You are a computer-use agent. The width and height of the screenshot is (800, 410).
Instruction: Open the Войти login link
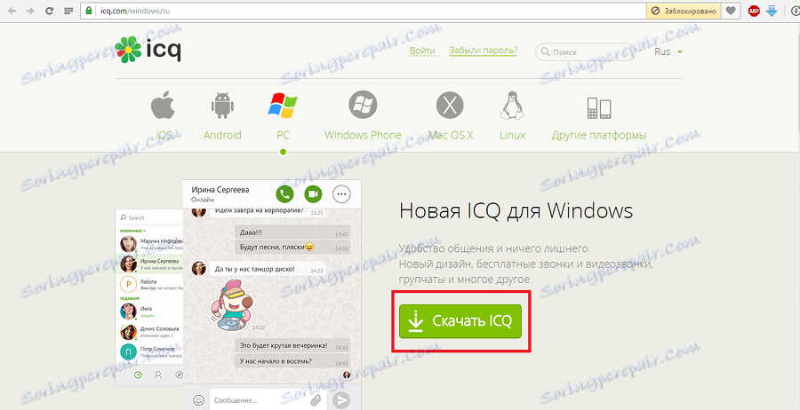pos(422,51)
